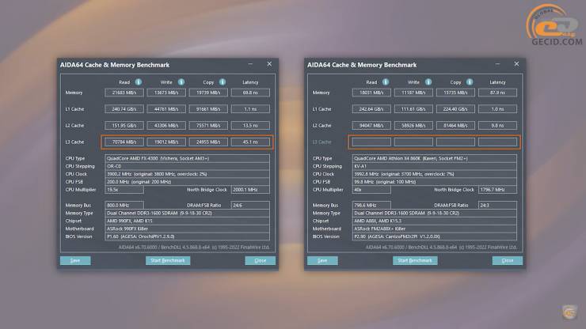Select L1 Cache Copy 224.40 GB/s
The width and height of the screenshot is (586, 329).
click(455, 109)
